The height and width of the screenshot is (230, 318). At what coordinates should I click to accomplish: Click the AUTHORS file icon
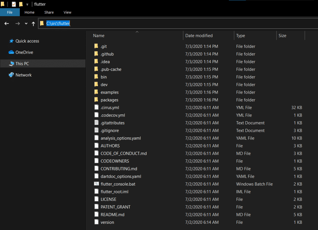tap(96, 145)
